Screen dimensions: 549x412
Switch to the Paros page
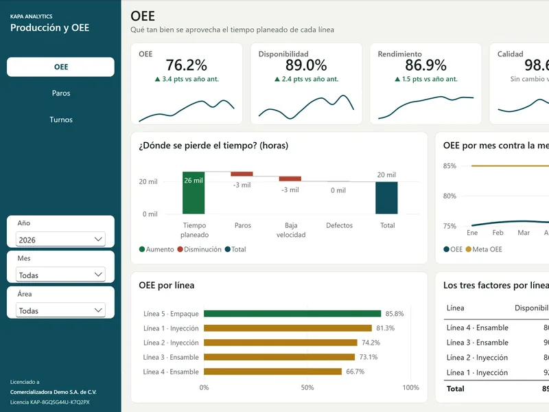(x=61, y=93)
